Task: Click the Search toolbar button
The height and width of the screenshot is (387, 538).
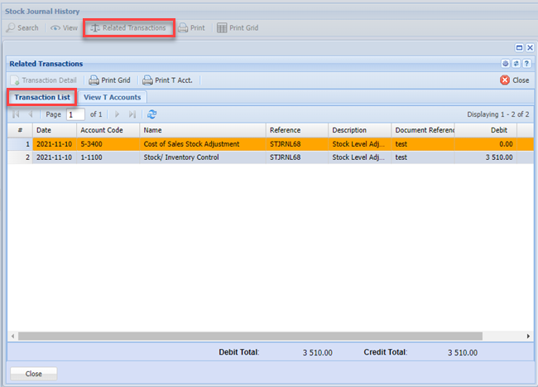Action: point(22,28)
